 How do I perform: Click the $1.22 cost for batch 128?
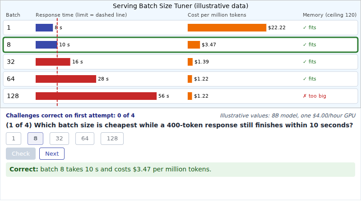click(x=201, y=96)
